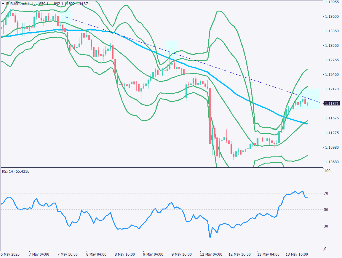Select the 13 May 04:00 time label
Image resolution: width=342 pixels, height=258 pixels.
[x=268, y=255]
